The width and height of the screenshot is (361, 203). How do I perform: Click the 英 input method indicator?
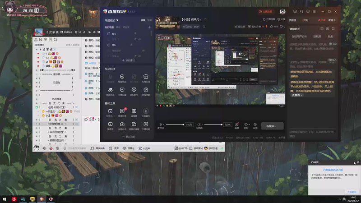click(x=344, y=199)
